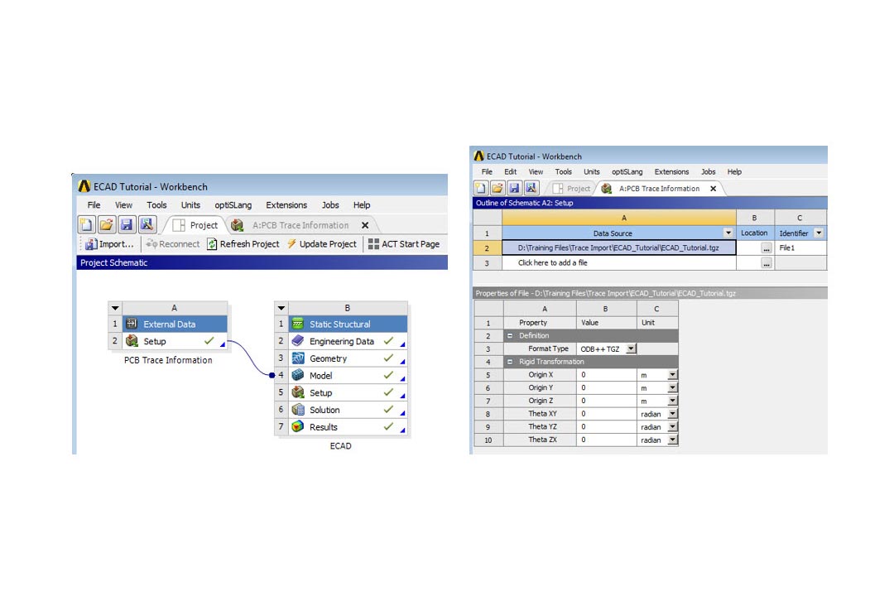Click the Save icon in Project Schematic window
This screenshot has width=894, height=596.
coord(127,224)
